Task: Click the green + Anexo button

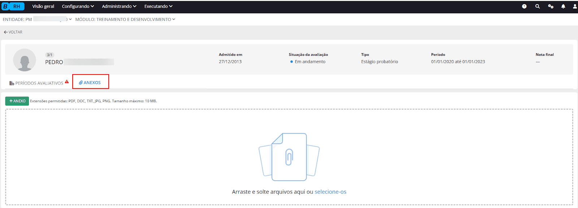Action: point(17,101)
